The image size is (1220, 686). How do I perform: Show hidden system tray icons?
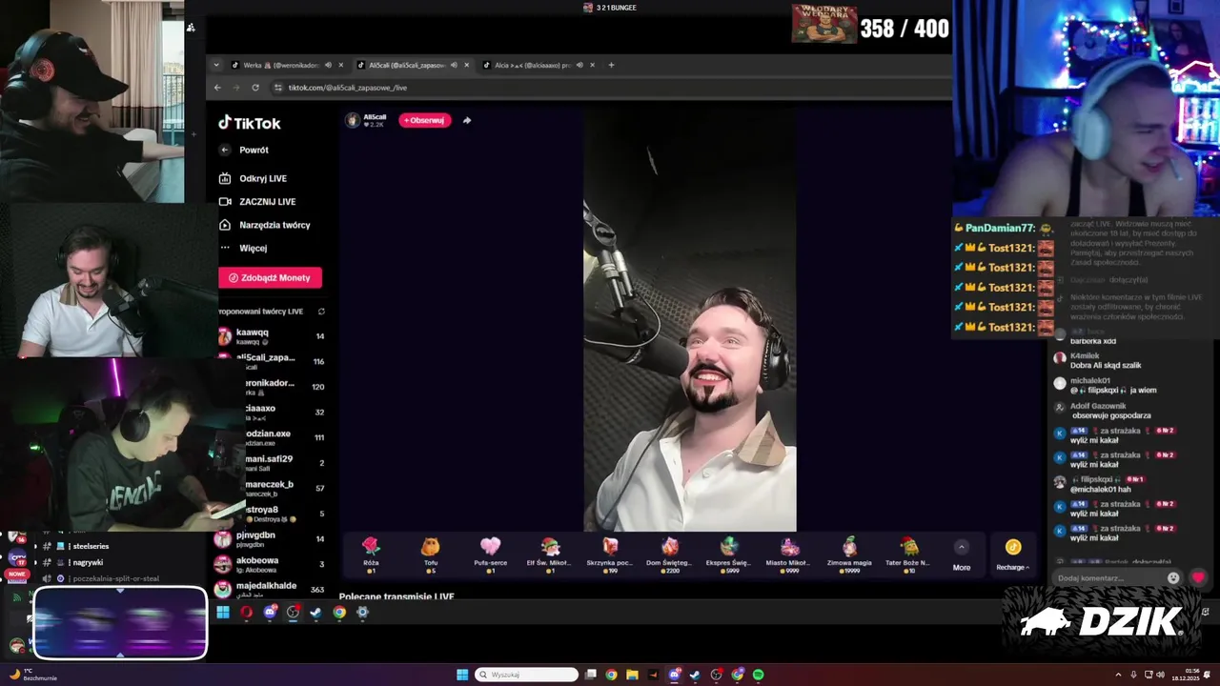click(1119, 675)
